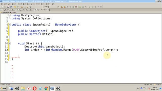Open the Debug configuration combo box
This screenshot has height=91, width=162.
[52, 7]
